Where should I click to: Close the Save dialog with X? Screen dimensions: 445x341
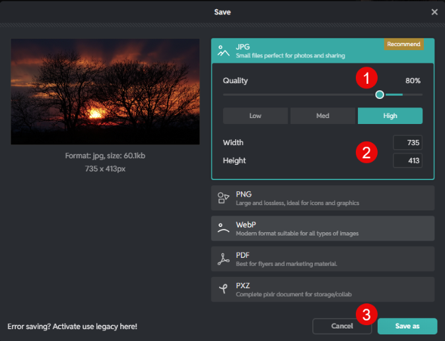coord(434,12)
